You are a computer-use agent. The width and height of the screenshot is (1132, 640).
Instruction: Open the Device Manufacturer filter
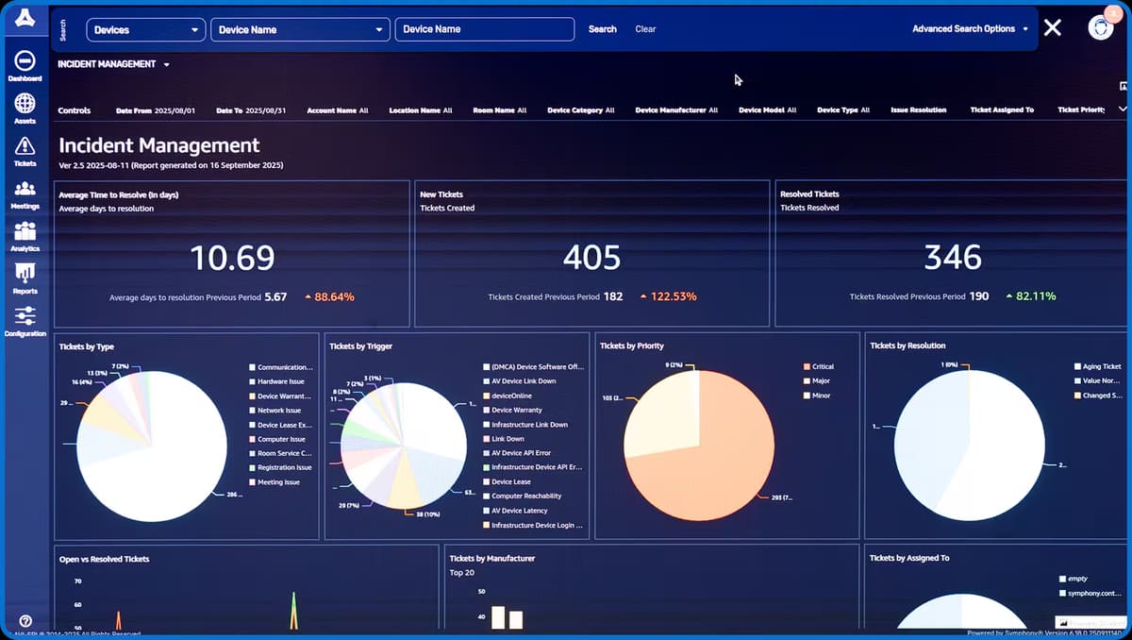click(x=676, y=110)
